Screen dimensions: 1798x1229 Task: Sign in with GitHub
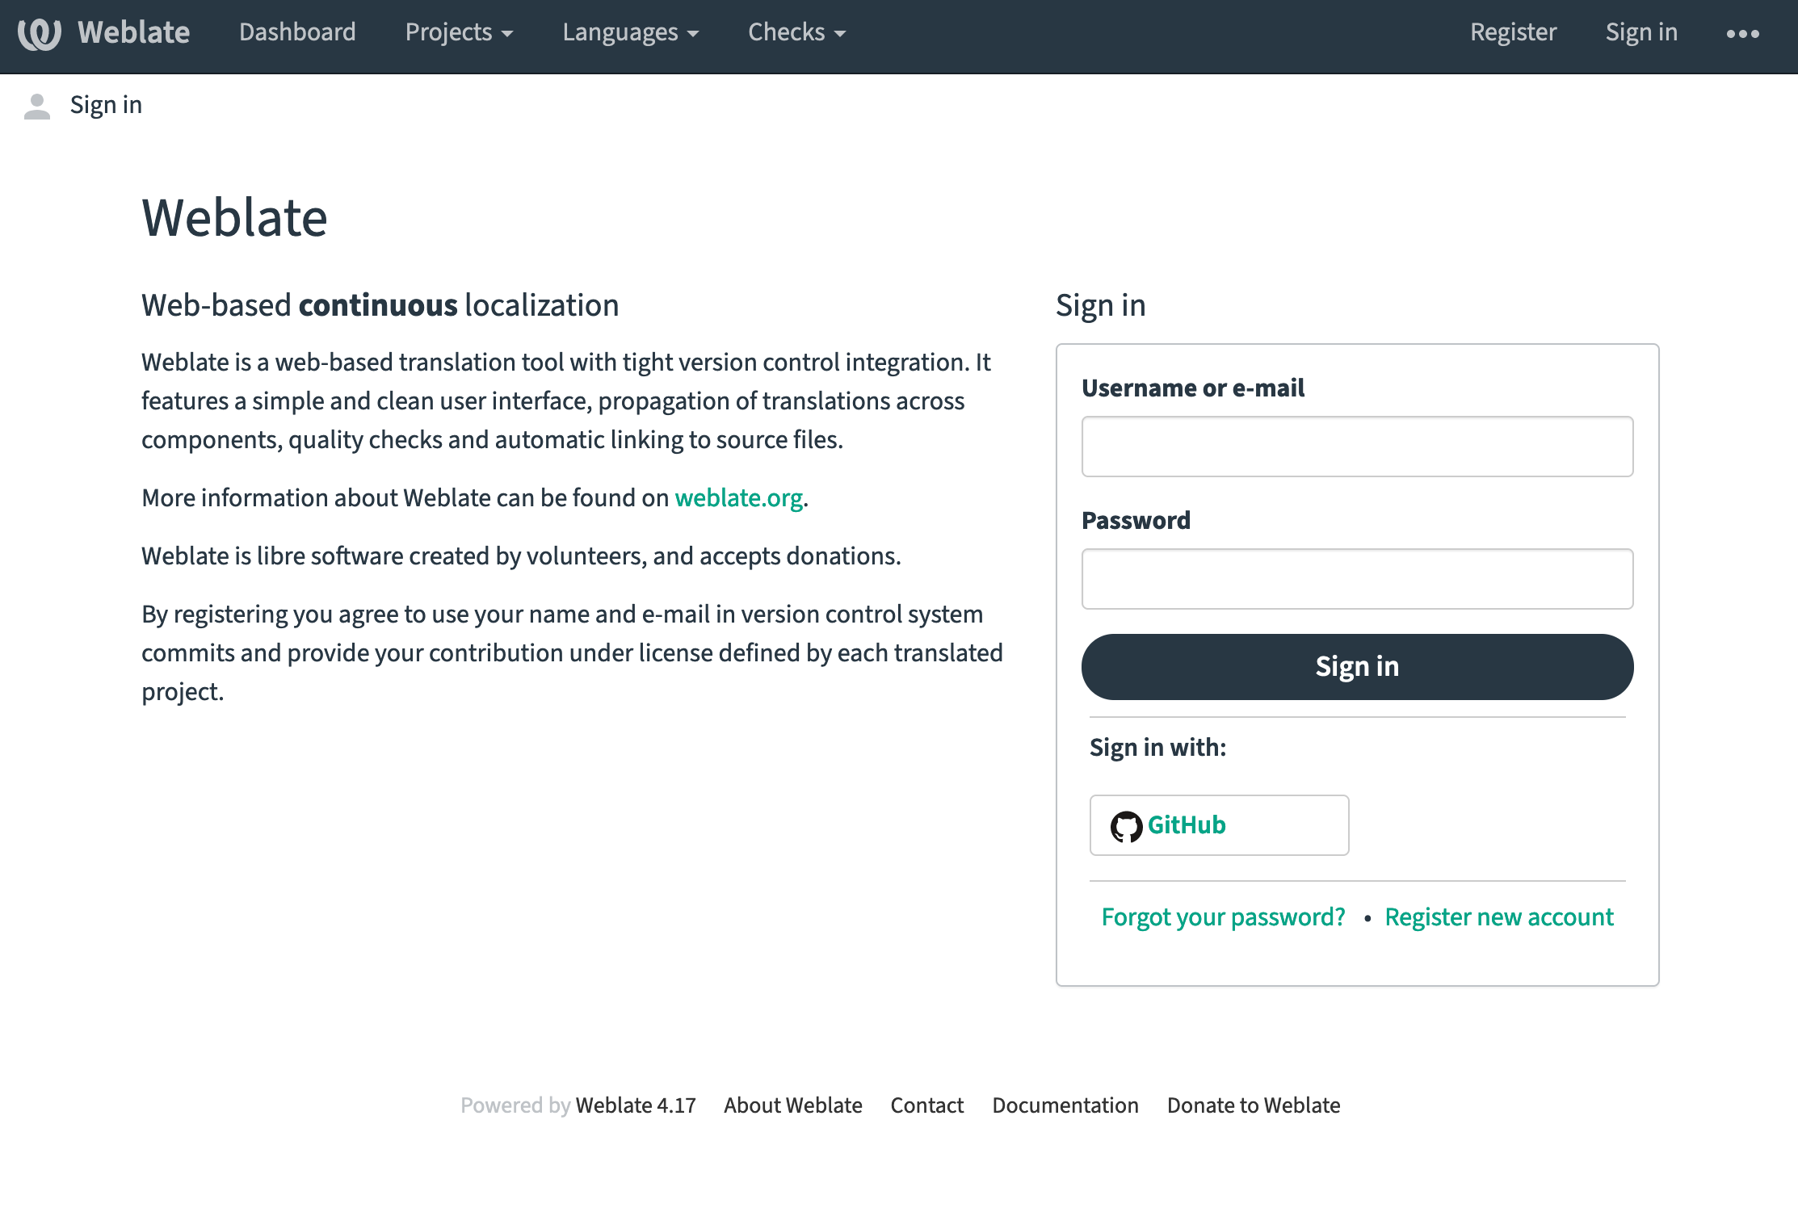point(1218,824)
